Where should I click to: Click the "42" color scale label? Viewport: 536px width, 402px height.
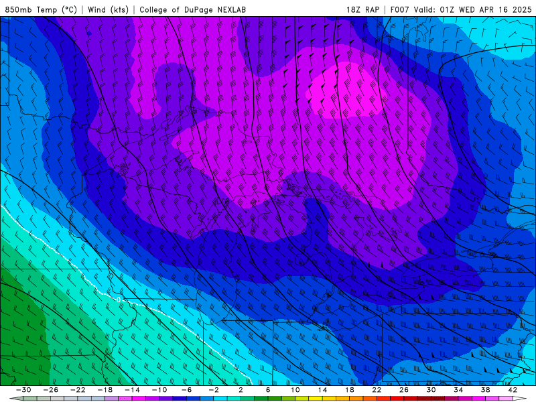tap(513, 390)
